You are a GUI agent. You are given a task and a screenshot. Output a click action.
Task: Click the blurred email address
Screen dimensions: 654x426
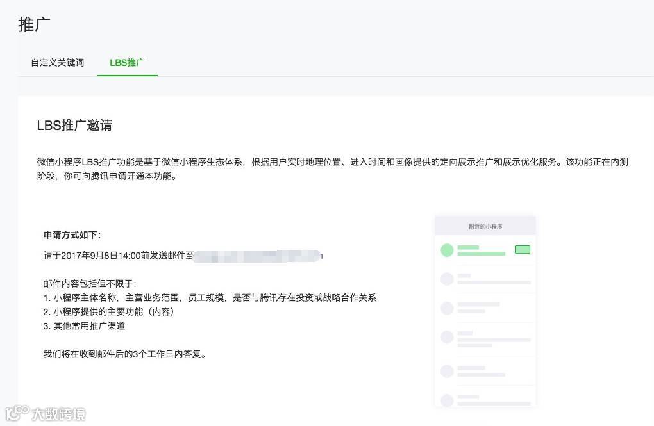pos(258,256)
